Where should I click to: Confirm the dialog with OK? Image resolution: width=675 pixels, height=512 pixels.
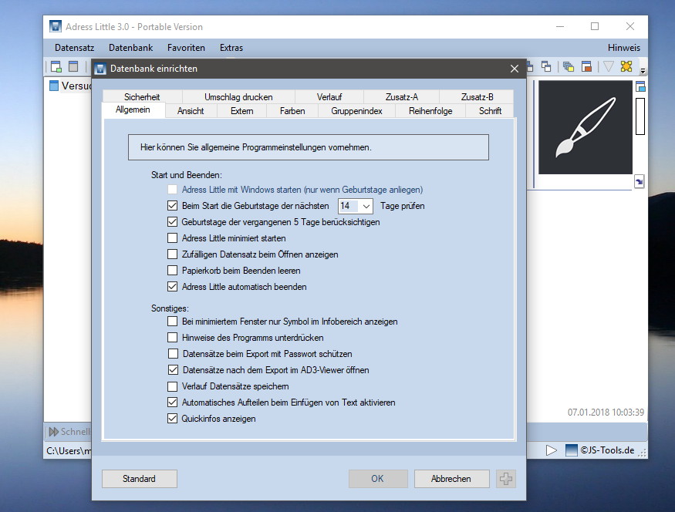(377, 479)
